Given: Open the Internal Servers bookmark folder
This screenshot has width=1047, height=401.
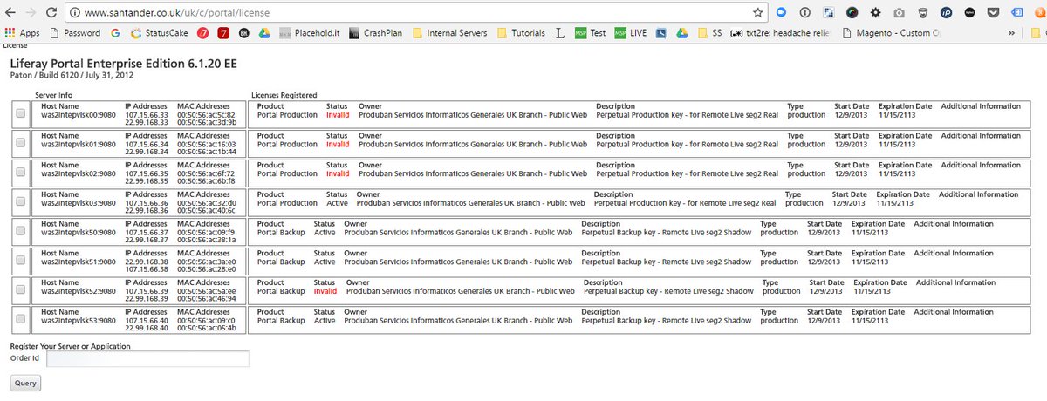Looking at the screenshot, I should [x=449, y=33].
